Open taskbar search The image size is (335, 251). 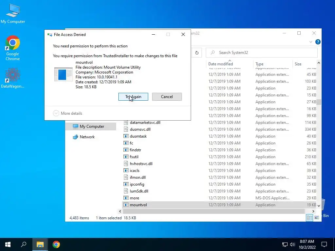tap(24, 244)
